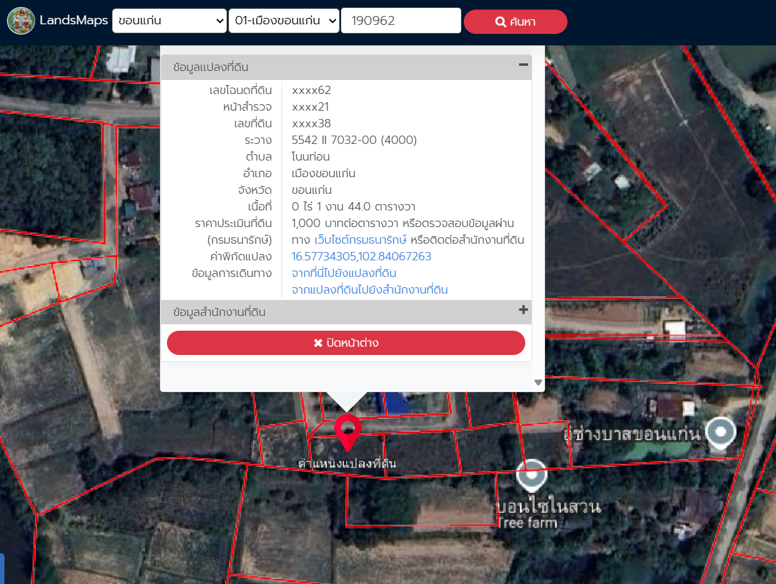Select the บอนไซในสวน tree farm marker
This screenshot has width=776, height=584.
[x=532, y=475]
